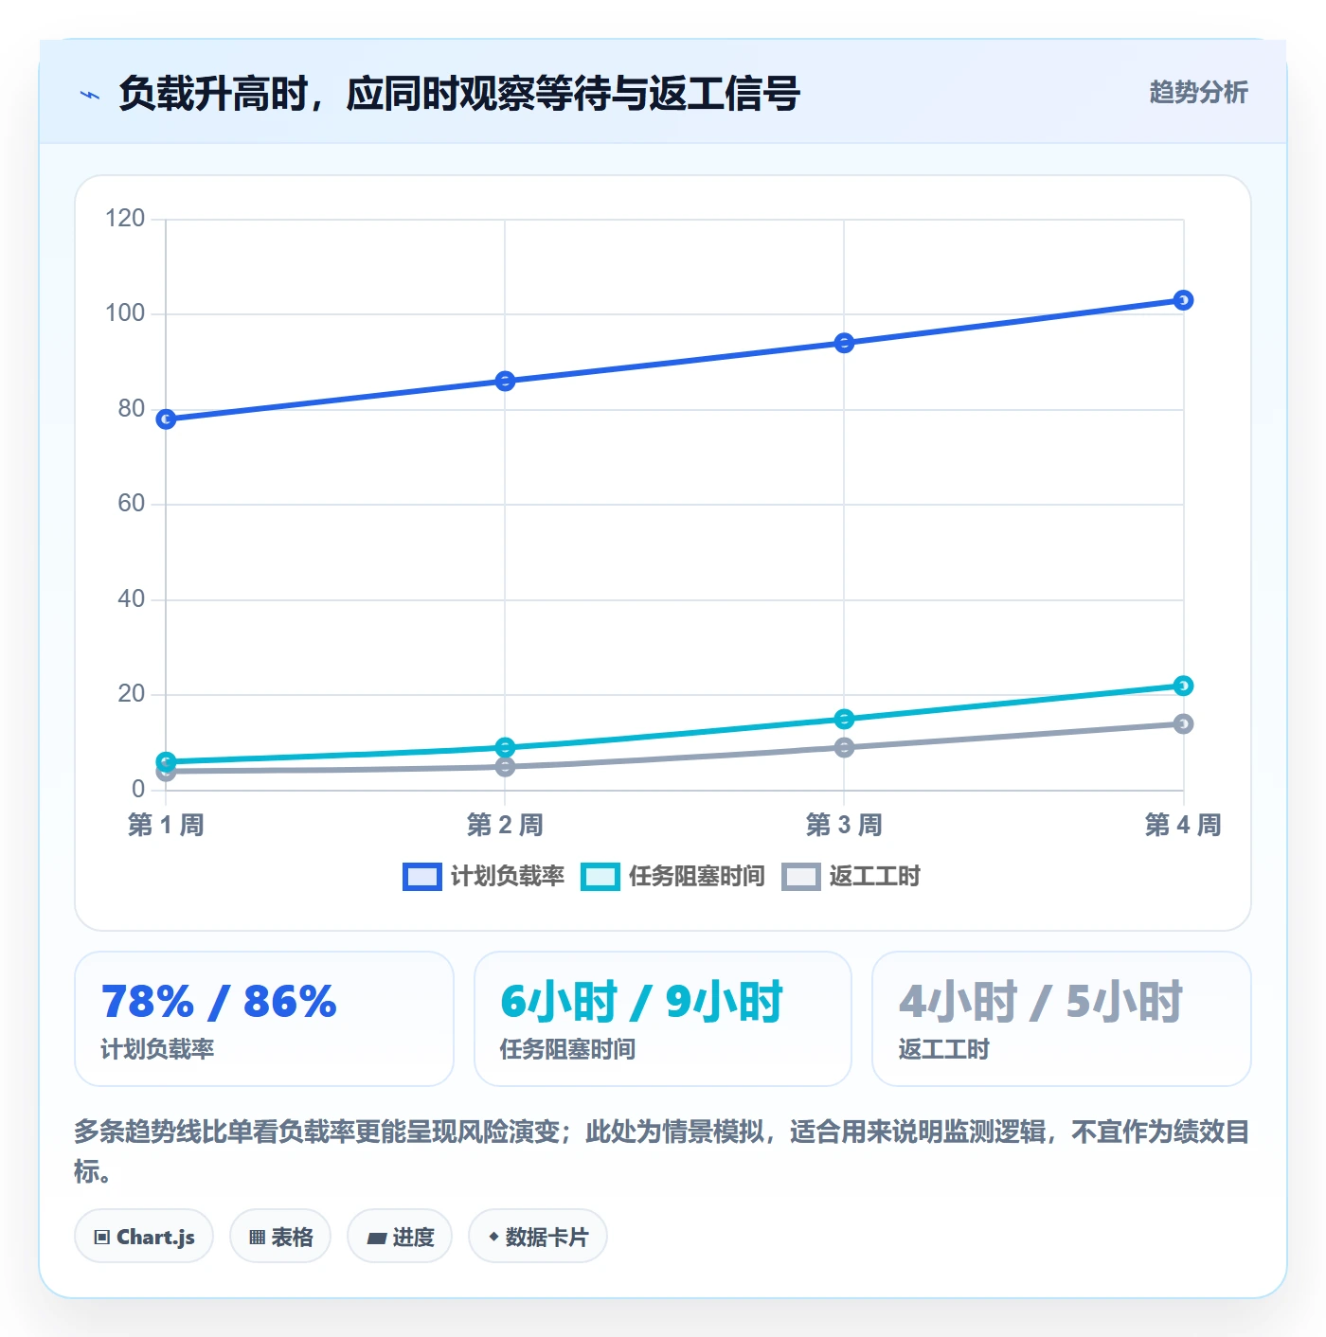This screenshot has width=1326, height=1337.
Task: Select the 第 3 周 point on the blue line
Action: click(844, 343)
